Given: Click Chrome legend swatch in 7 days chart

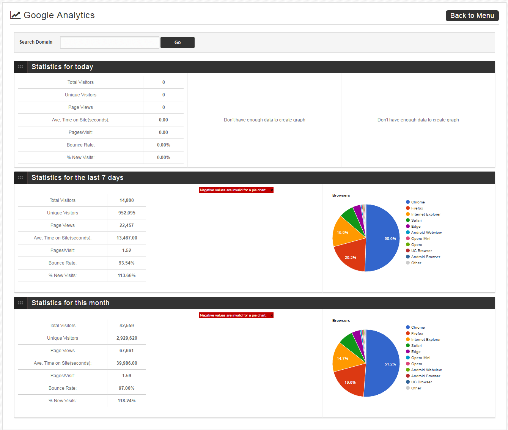Looking at the screenshot, I should pos(408,202).
